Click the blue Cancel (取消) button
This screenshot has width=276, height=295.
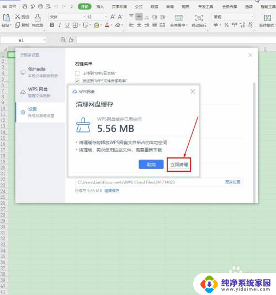(x=151, y=165)
